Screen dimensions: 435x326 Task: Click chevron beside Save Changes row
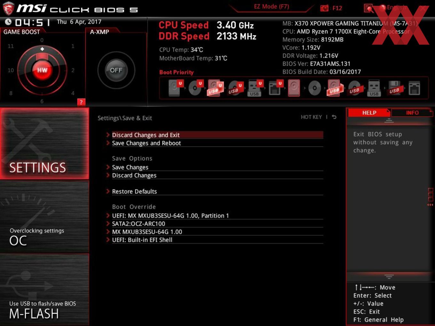click(108, 167)
